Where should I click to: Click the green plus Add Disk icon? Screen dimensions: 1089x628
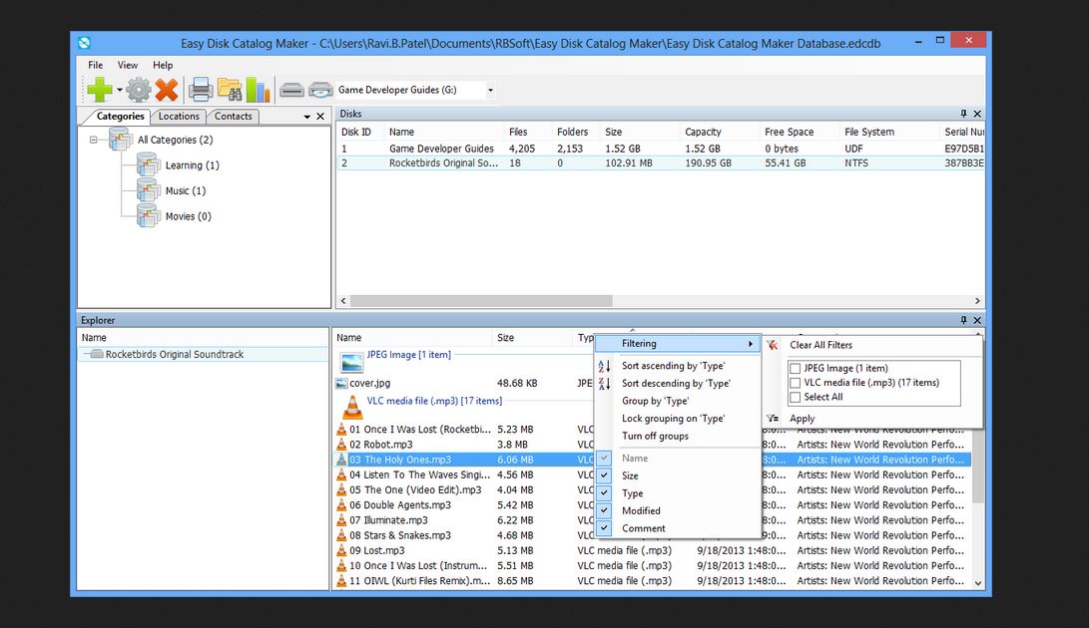point(99,90)
